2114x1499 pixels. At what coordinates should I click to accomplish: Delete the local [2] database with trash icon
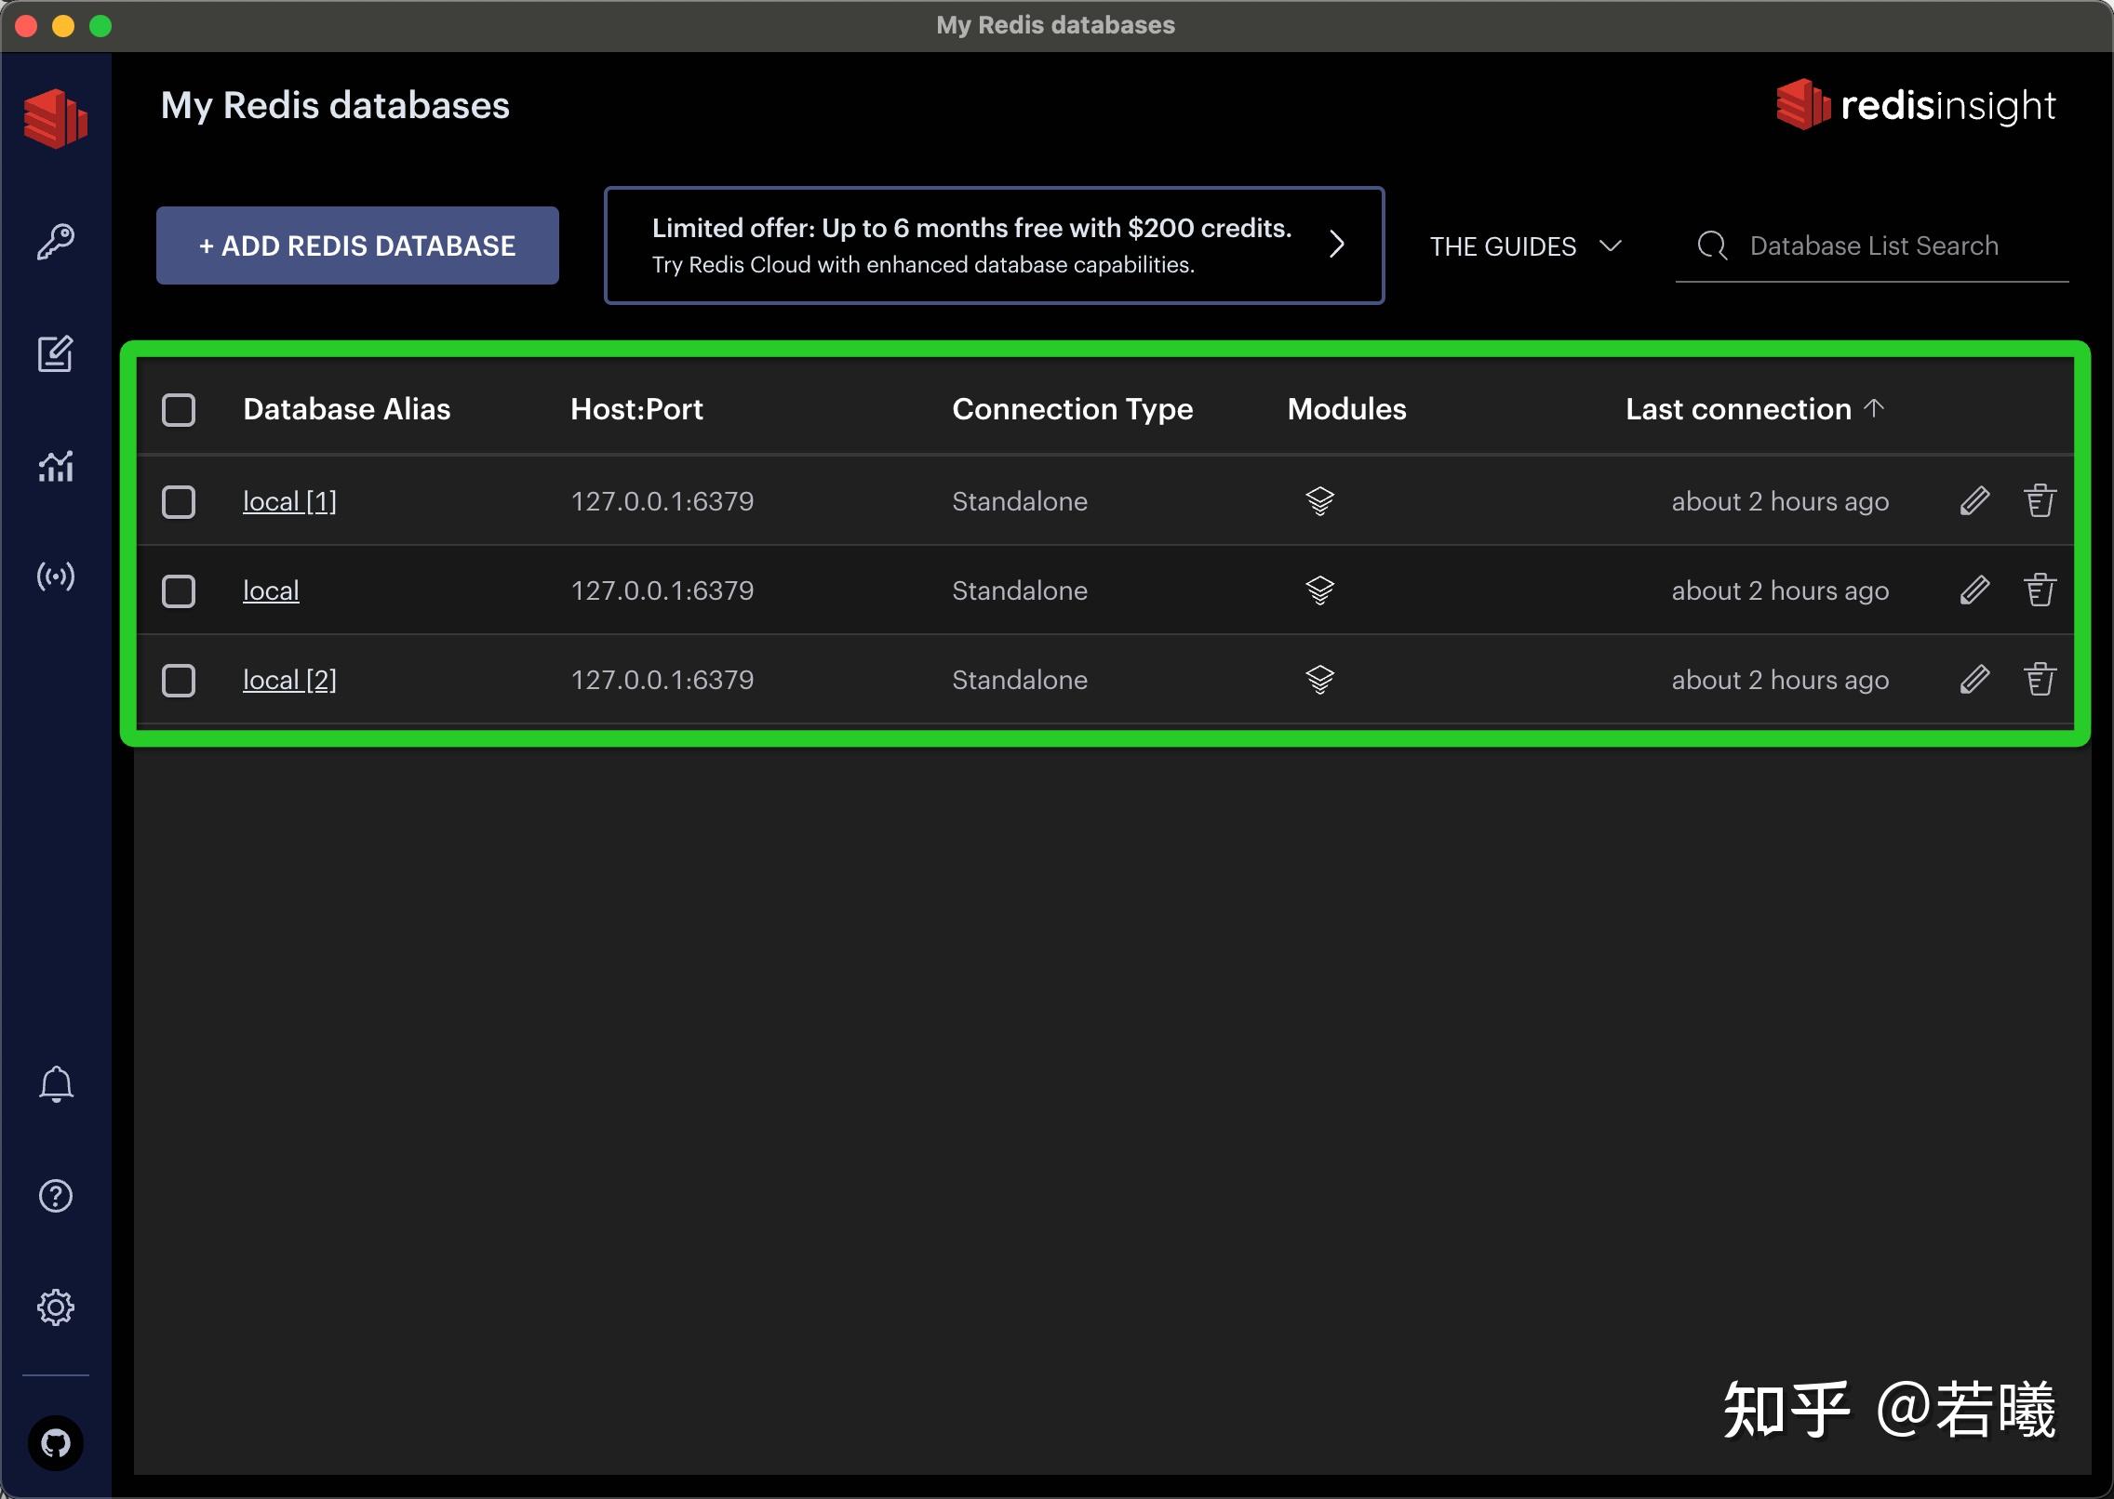2040,680
